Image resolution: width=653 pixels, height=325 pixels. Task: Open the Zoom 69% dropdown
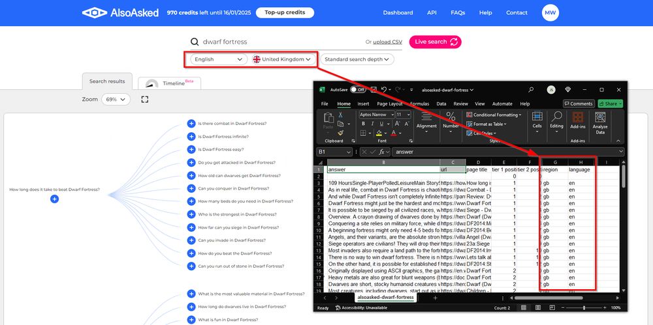click(116, 100)
